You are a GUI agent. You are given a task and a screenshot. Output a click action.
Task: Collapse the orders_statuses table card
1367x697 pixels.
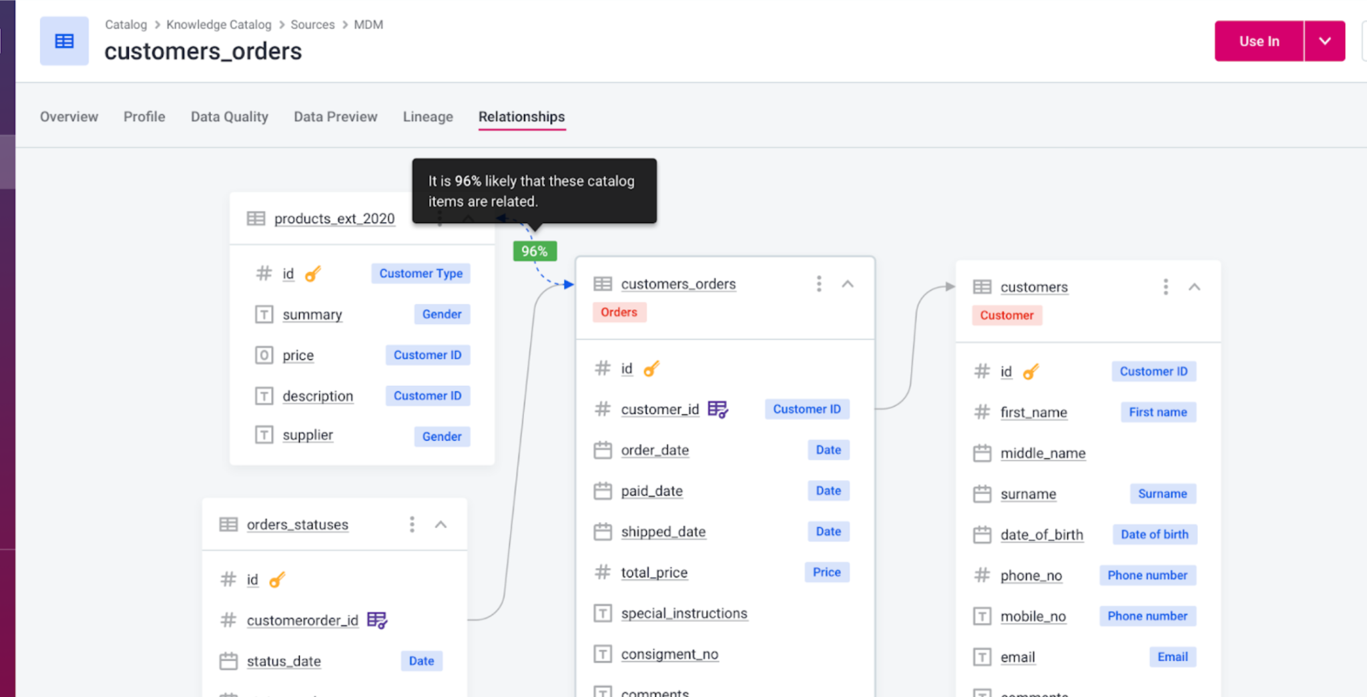tap(441, 525)
